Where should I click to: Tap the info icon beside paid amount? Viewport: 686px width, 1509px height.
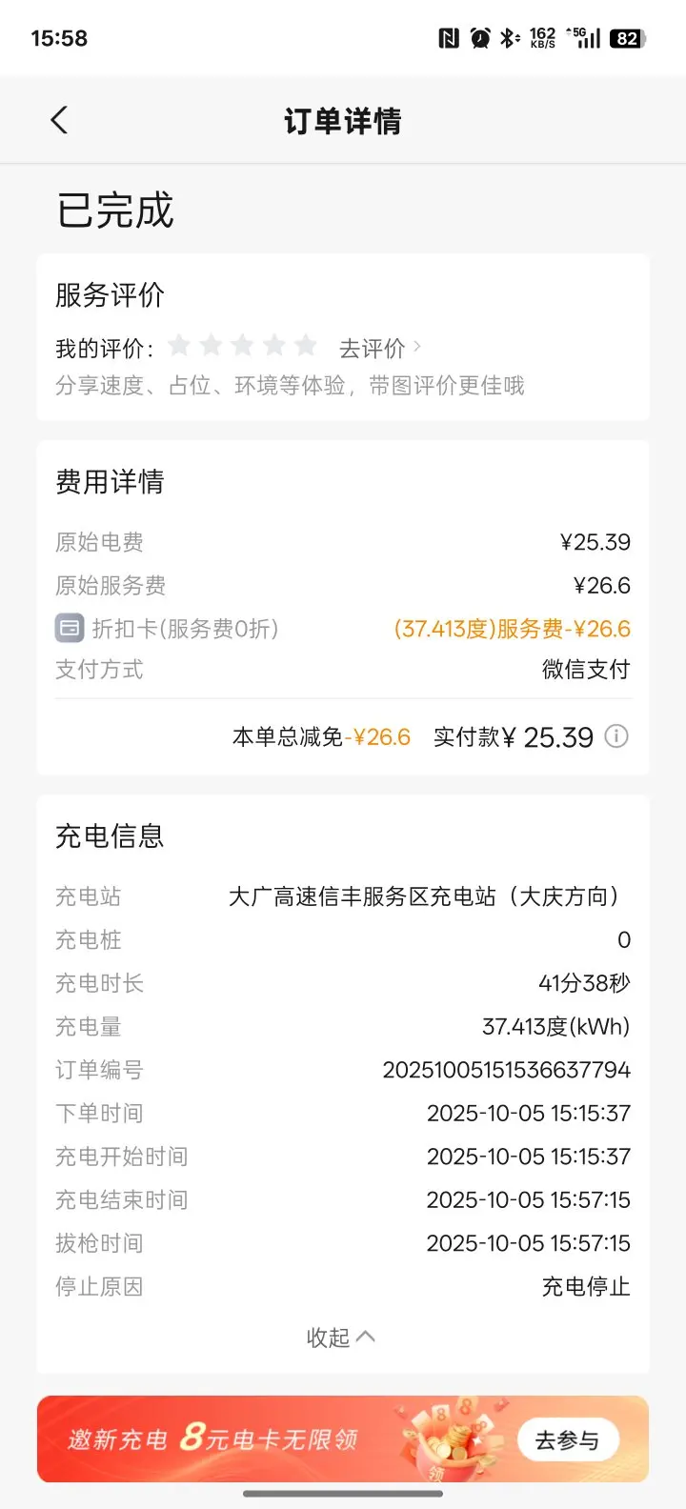click(x=616, y=736)
